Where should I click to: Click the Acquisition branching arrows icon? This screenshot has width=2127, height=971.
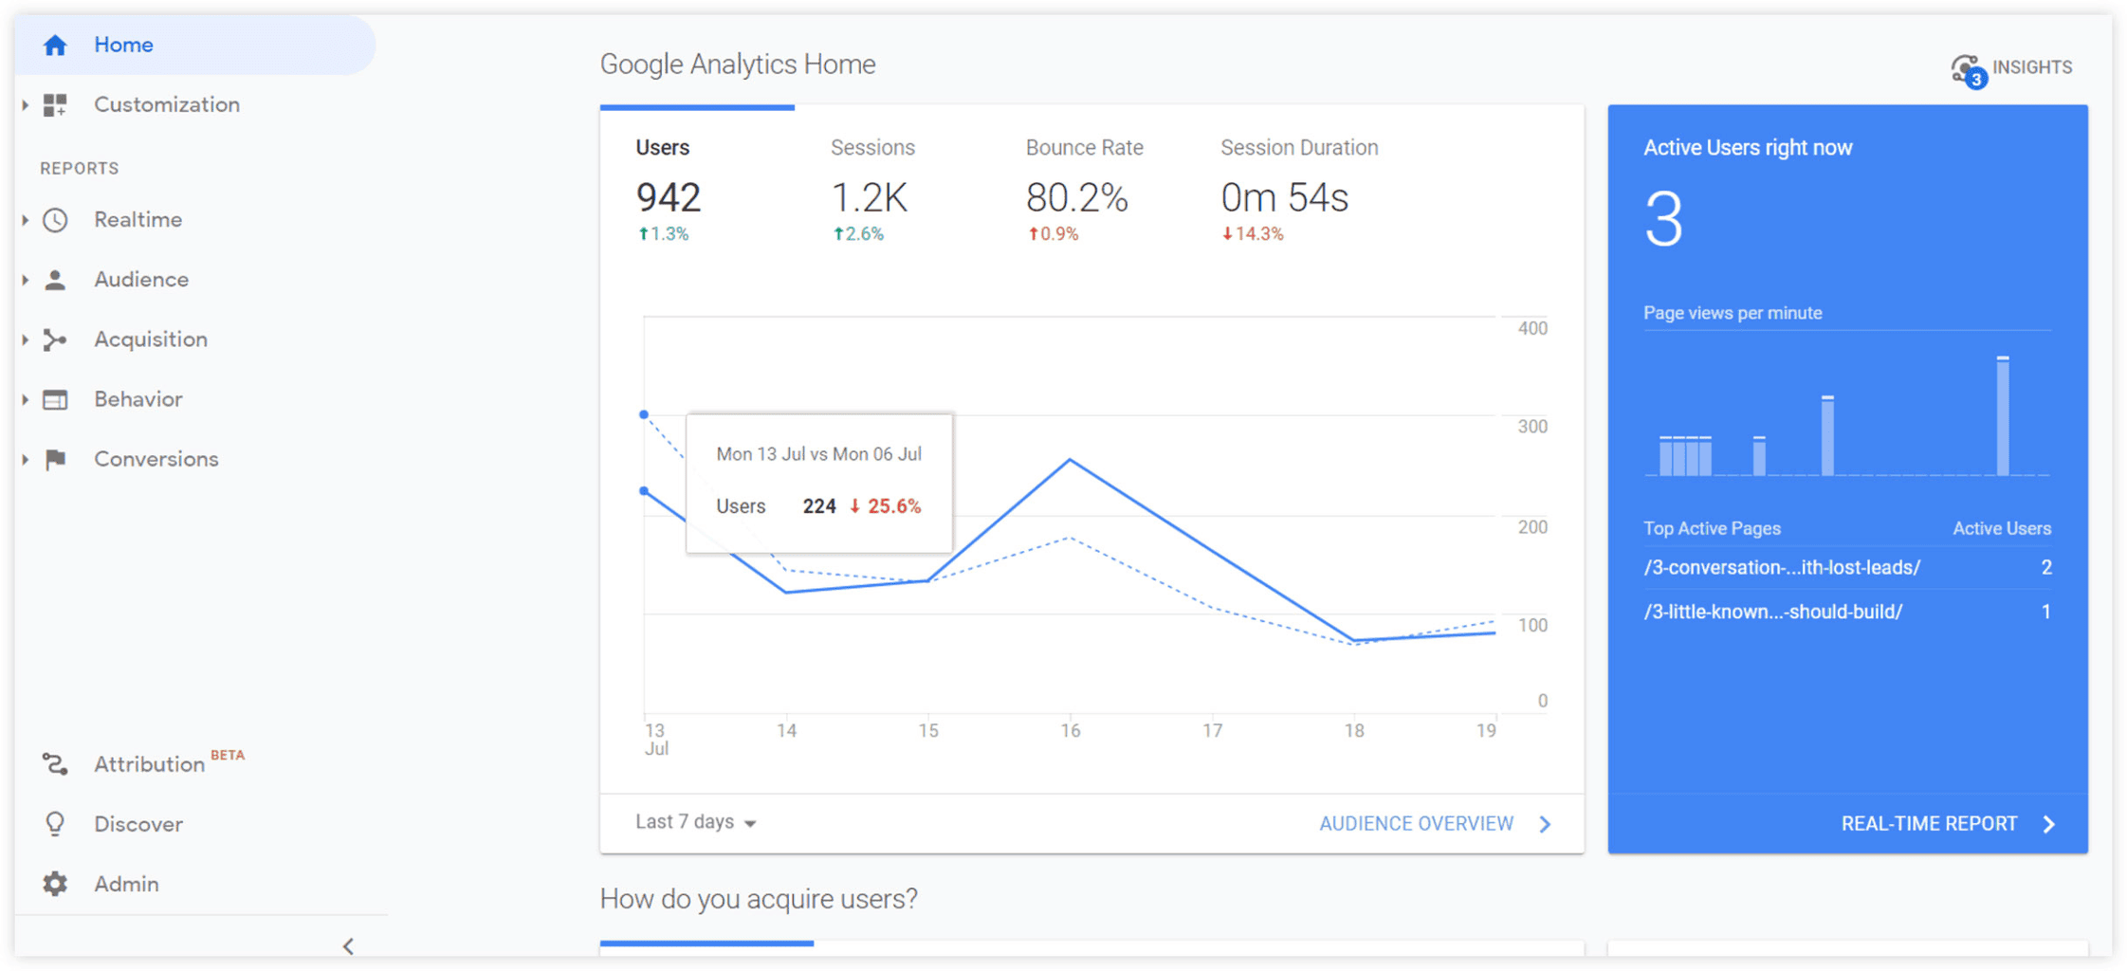point(55,339)
